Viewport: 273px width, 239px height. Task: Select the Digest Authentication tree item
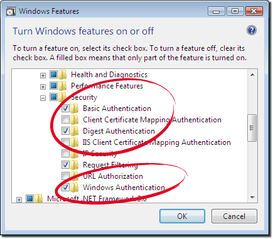[x=119, y=131]
